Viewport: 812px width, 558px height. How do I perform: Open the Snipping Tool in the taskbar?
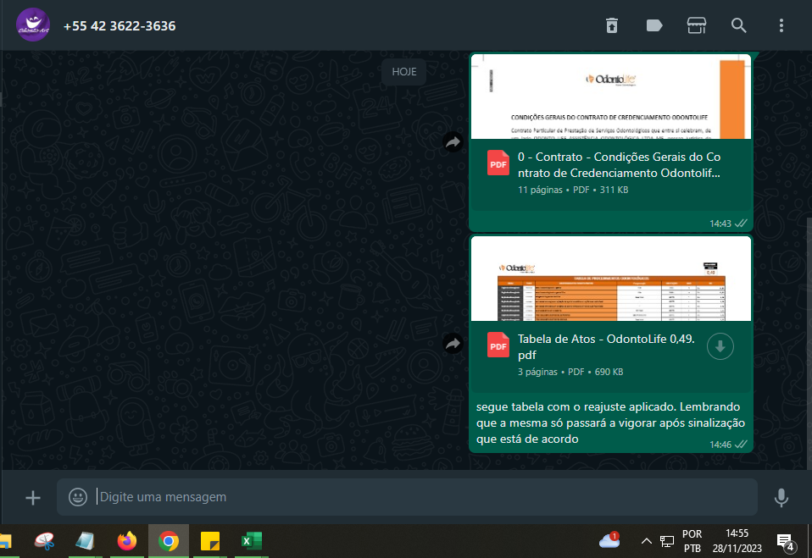(45, 541)
